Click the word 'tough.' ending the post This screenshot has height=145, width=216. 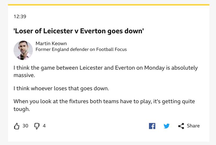click(x=22, y=109)
